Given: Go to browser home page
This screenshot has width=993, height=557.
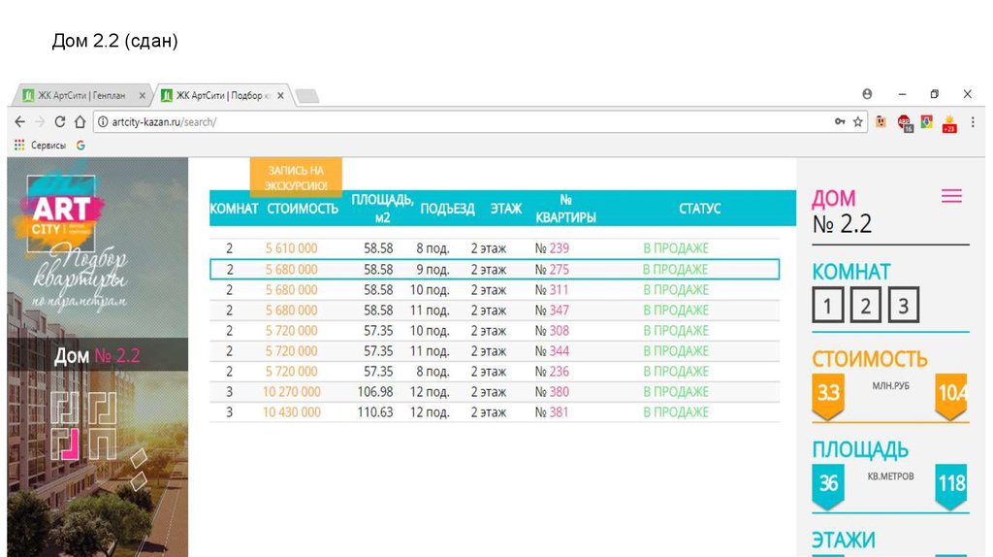Looking at the screenshot, I should [x=80, y=122].
